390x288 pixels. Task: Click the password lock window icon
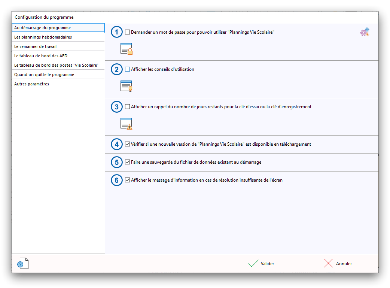tap(127, 49)
